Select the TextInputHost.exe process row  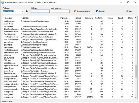(69, 52)
